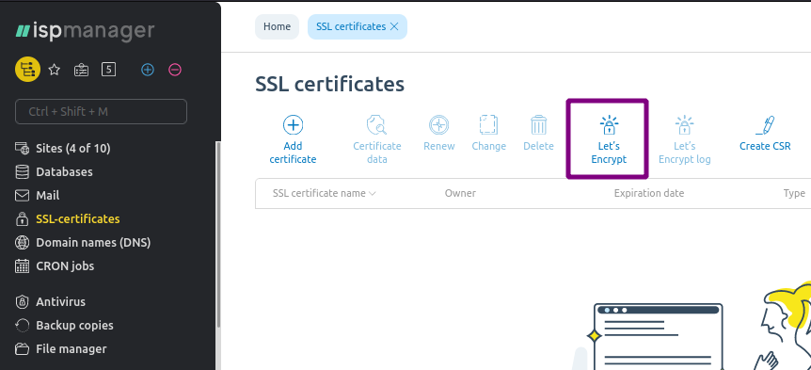Click the Add certificate button
Viewport: 811px width, 370px height.
(293, 139)
